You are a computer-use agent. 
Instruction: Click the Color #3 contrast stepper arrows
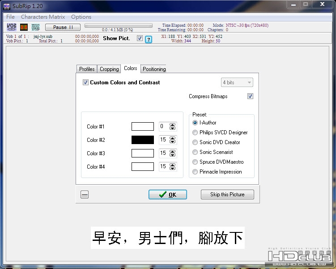[x=172, y=153]
